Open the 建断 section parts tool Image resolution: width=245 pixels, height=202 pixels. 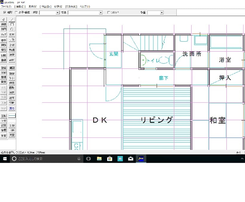coord(4,45)
